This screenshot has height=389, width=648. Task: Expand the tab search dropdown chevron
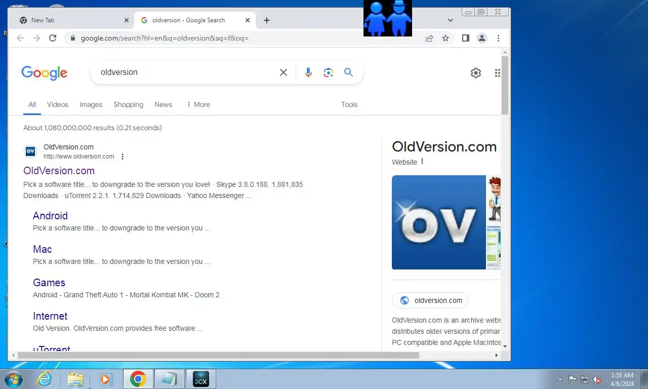(451, 20)
